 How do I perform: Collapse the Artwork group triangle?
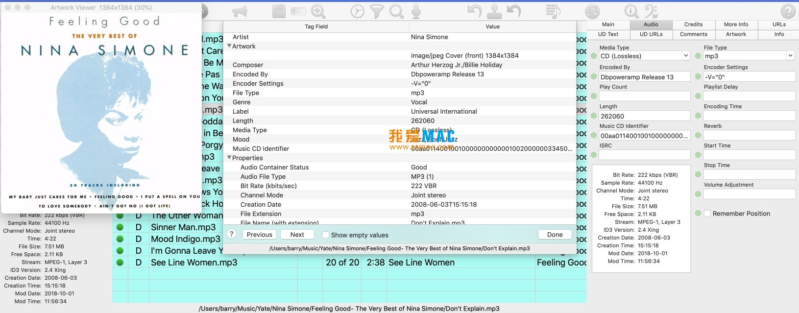(x=229, y=46)
